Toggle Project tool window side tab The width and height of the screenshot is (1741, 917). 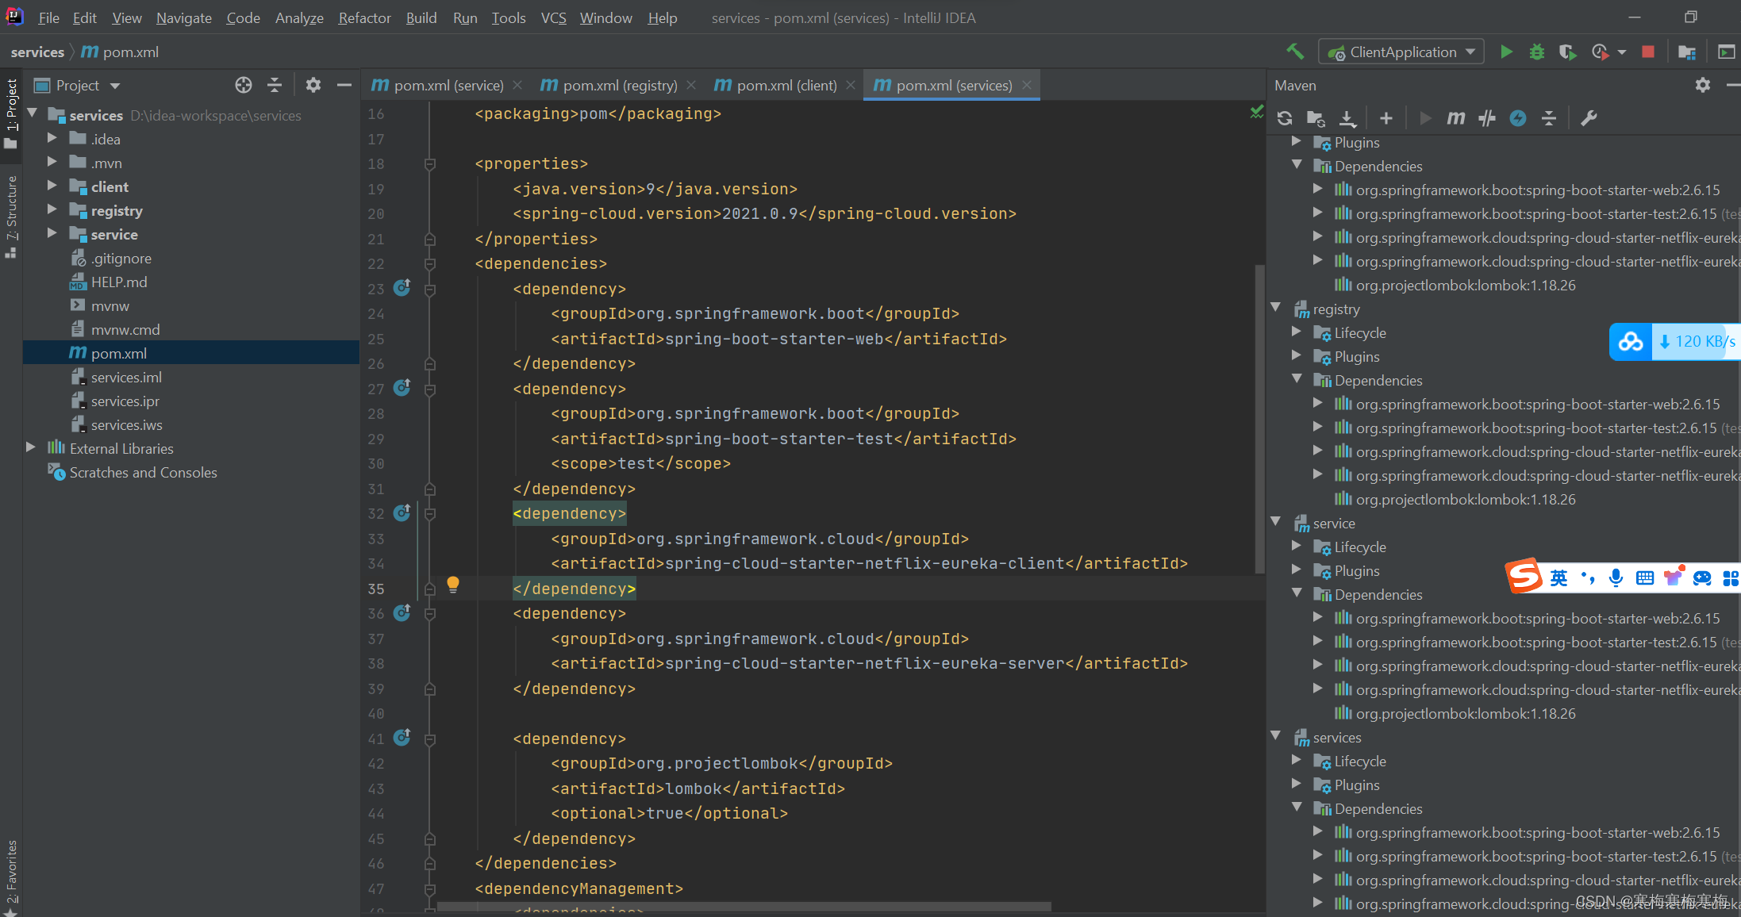tap(11, 105)
